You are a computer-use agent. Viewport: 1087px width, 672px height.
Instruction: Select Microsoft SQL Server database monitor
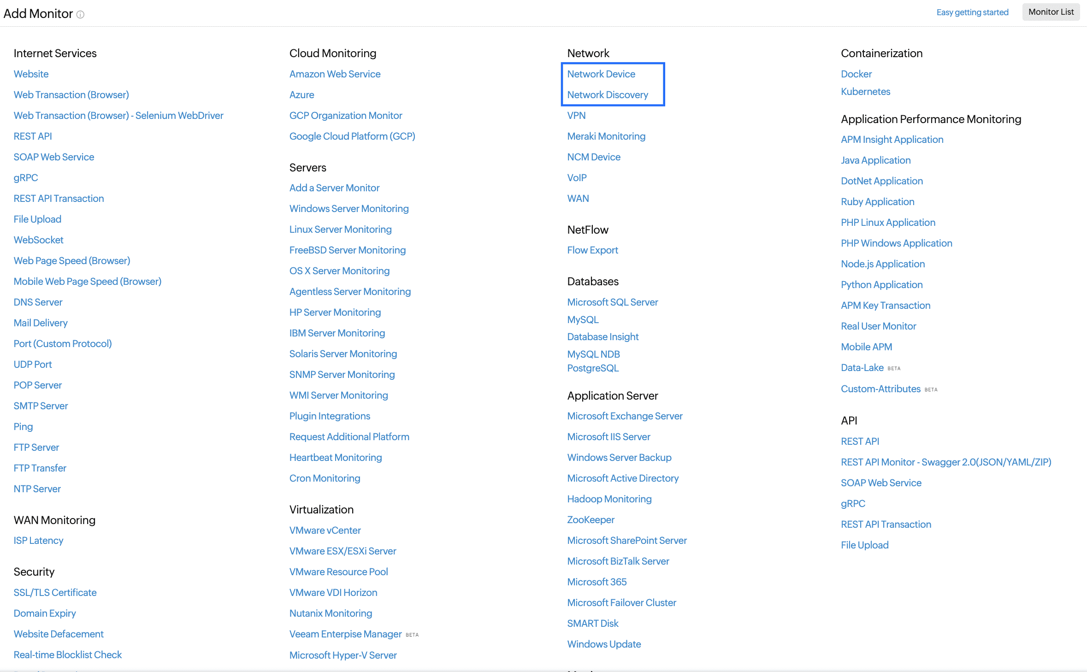pos(612,302)
